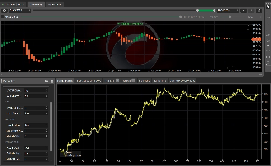
Task: Click the visual mode timeline position handle
Action: [180, 17]
